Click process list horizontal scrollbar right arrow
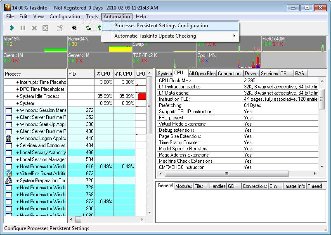The image size is (331, 235). [x=142, y=220]
